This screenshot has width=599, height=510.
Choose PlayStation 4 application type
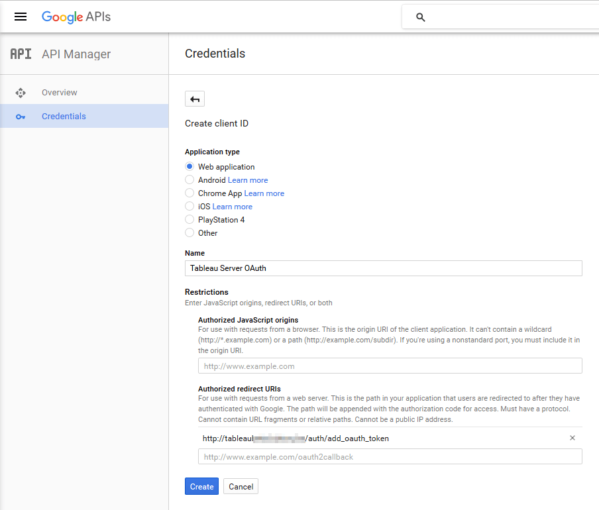(x=190, y=220)
